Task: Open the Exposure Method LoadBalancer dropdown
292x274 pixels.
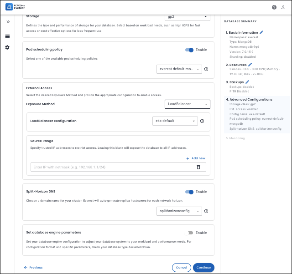Action: (187, 104)
